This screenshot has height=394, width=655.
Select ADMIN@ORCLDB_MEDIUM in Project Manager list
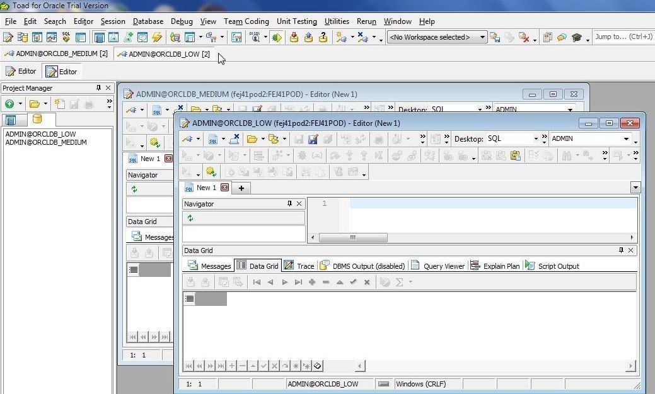pos(46,142)
